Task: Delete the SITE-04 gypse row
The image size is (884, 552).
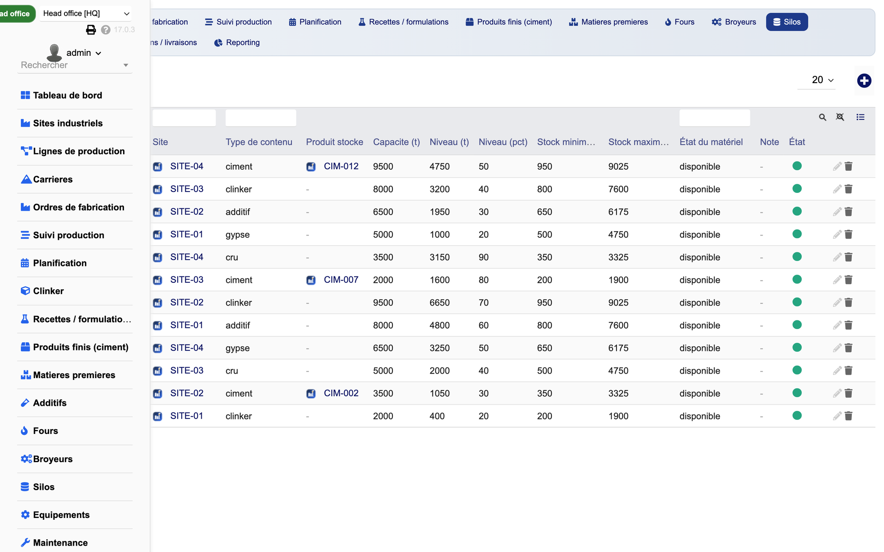Action: 848,348
